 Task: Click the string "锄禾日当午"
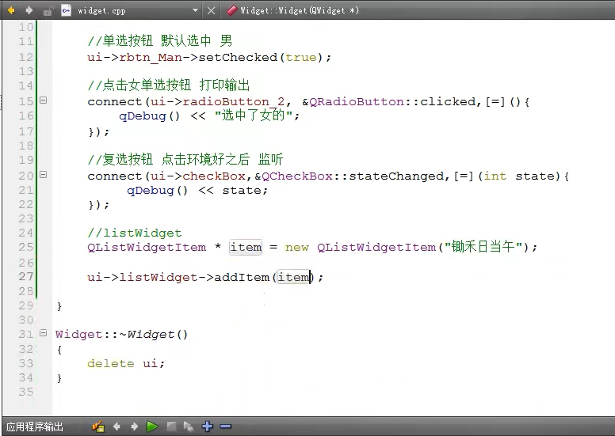click(x=483, y=247)
